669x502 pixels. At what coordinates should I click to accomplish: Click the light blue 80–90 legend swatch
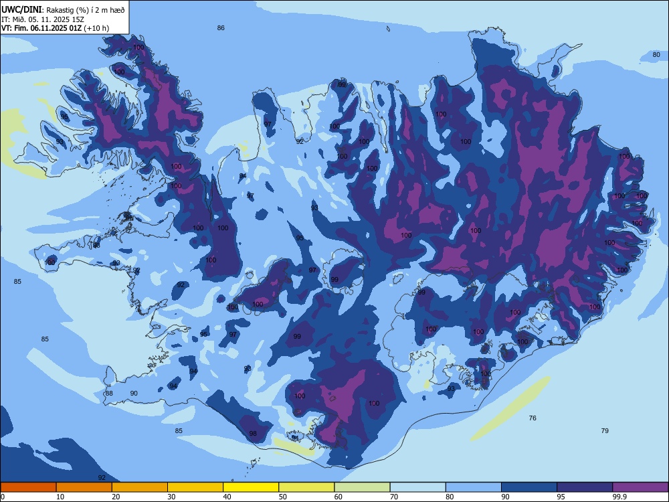click(x=474, y=487)
